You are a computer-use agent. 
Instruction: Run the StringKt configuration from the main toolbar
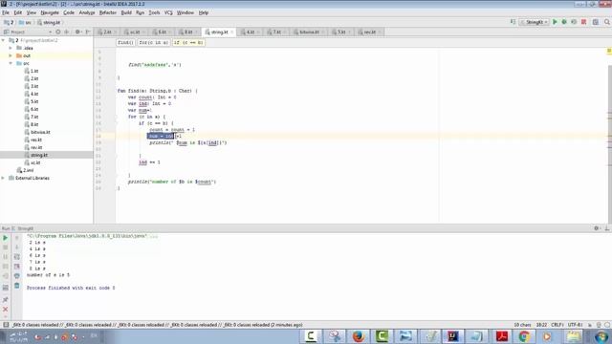point(555,22)
